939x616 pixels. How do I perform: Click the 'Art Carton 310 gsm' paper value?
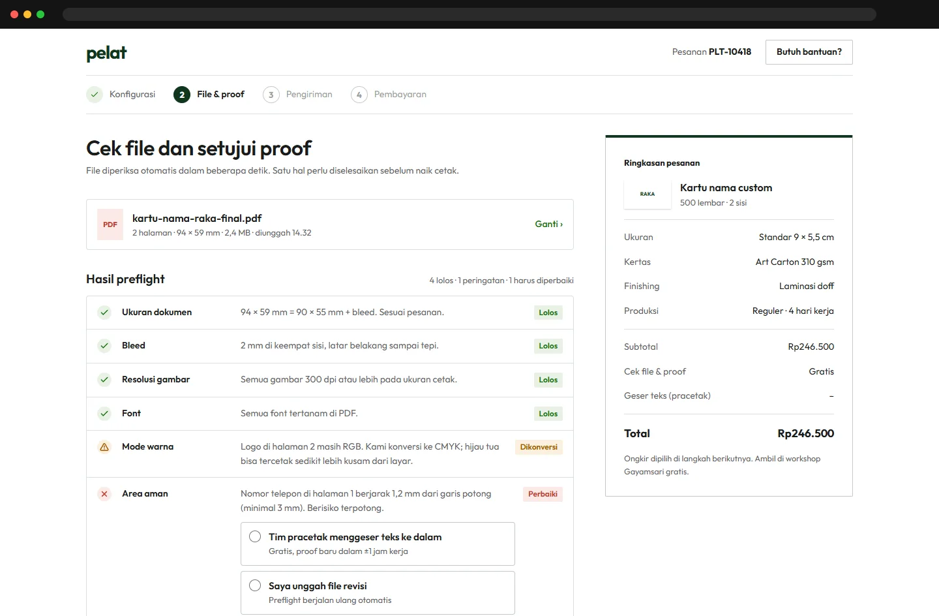coord(795,262)
